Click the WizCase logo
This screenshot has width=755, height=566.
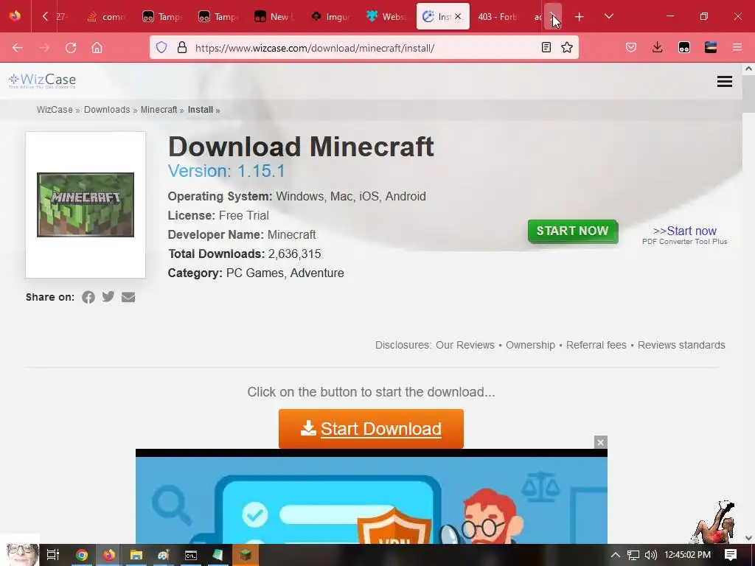(42, 80)
